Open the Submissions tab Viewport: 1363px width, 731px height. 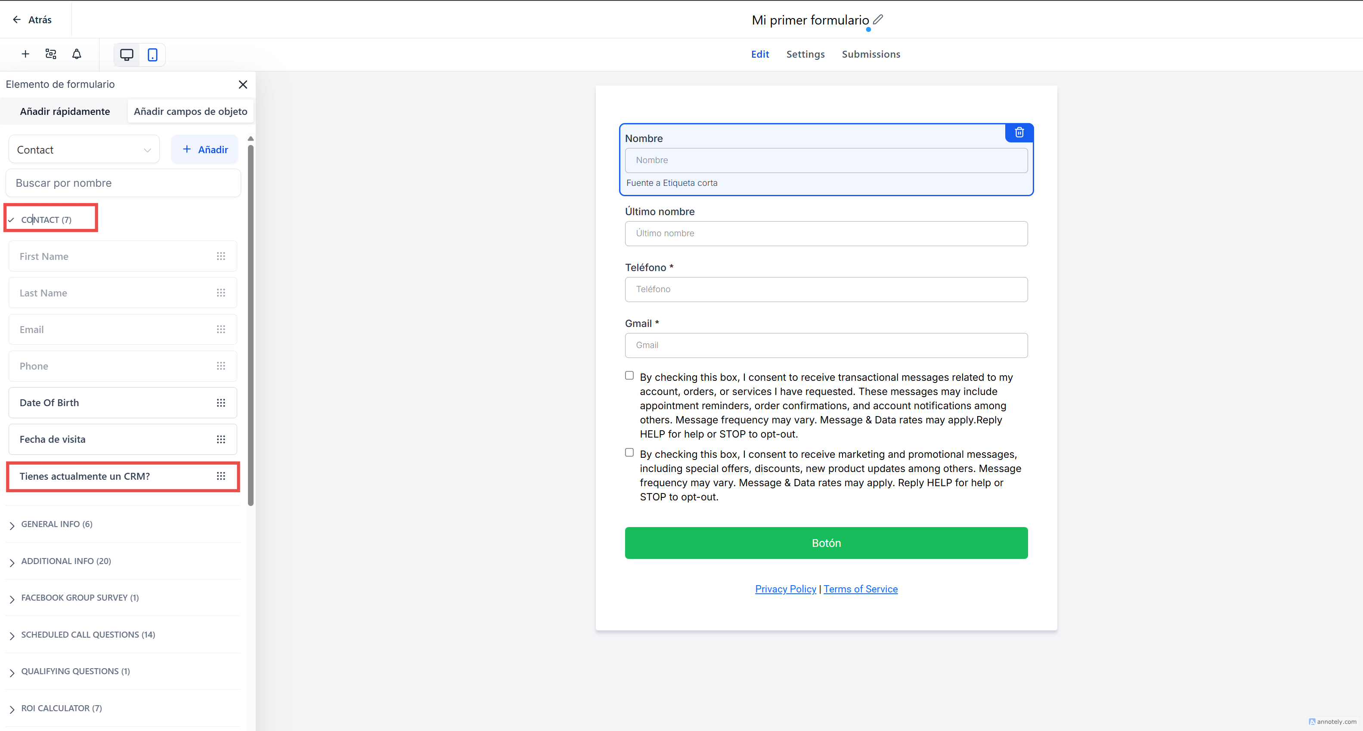(870, 54)
